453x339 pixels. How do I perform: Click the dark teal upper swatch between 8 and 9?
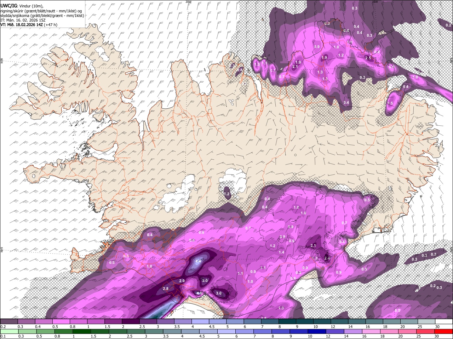click(287, 321)
